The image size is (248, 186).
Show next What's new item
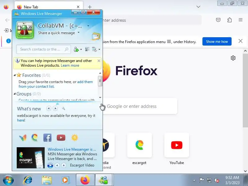55,108
